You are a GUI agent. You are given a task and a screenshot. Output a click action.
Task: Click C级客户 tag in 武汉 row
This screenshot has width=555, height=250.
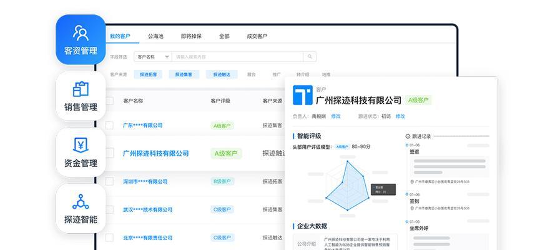pos(222,209)
